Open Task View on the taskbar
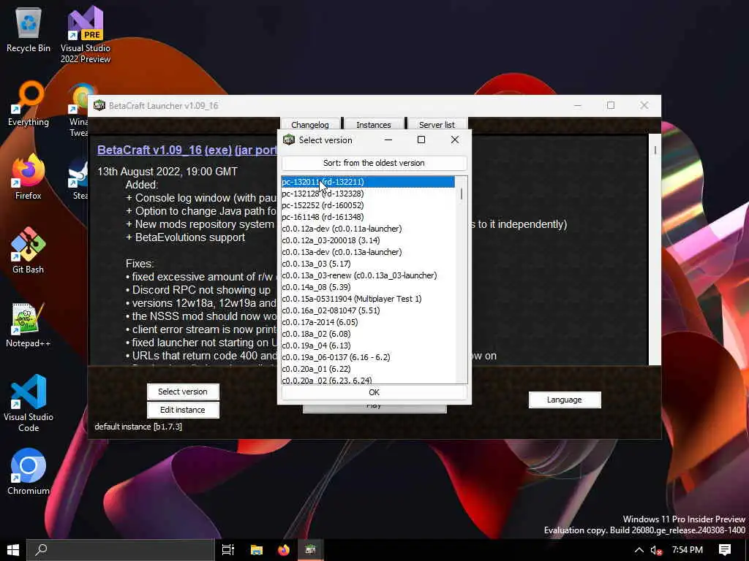Viewport: 749px width, 561px height. coord(228,550)
